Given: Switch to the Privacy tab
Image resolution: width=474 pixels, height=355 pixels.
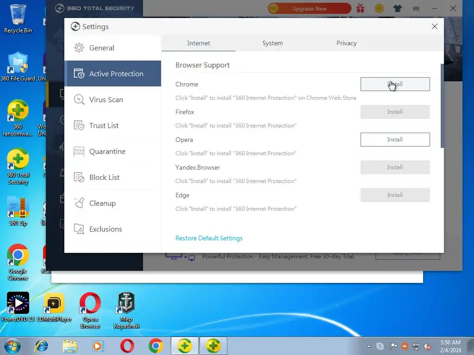Looking at the screenshot, I should click(346, 43).
